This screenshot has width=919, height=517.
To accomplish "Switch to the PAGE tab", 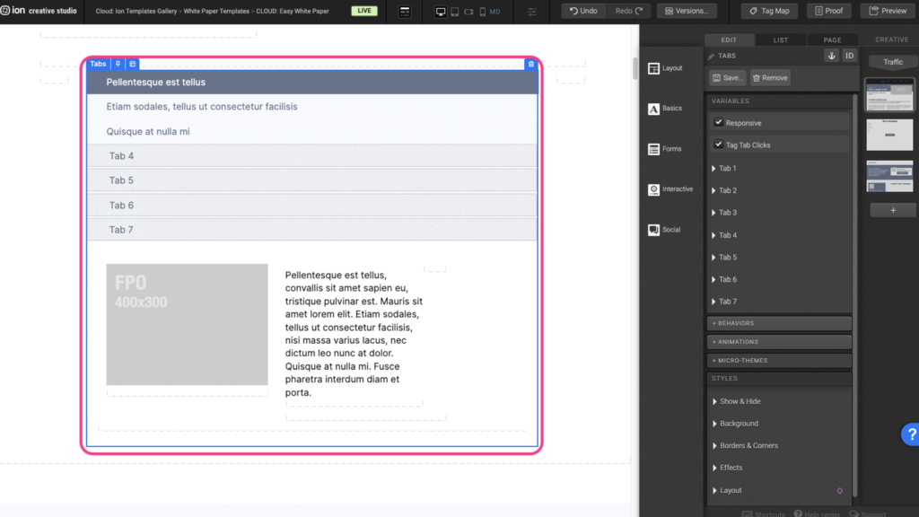I will coord(832,39).
